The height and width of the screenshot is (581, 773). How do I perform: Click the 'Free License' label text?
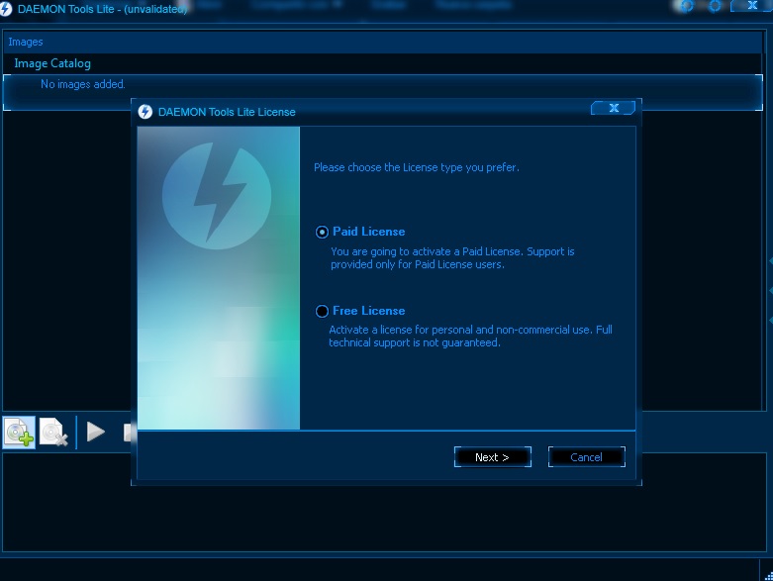pyautogui.click(x=369, y=311)
